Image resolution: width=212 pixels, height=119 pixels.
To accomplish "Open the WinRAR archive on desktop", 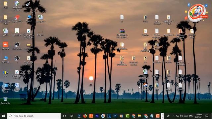I will click(x=122, y=33).
